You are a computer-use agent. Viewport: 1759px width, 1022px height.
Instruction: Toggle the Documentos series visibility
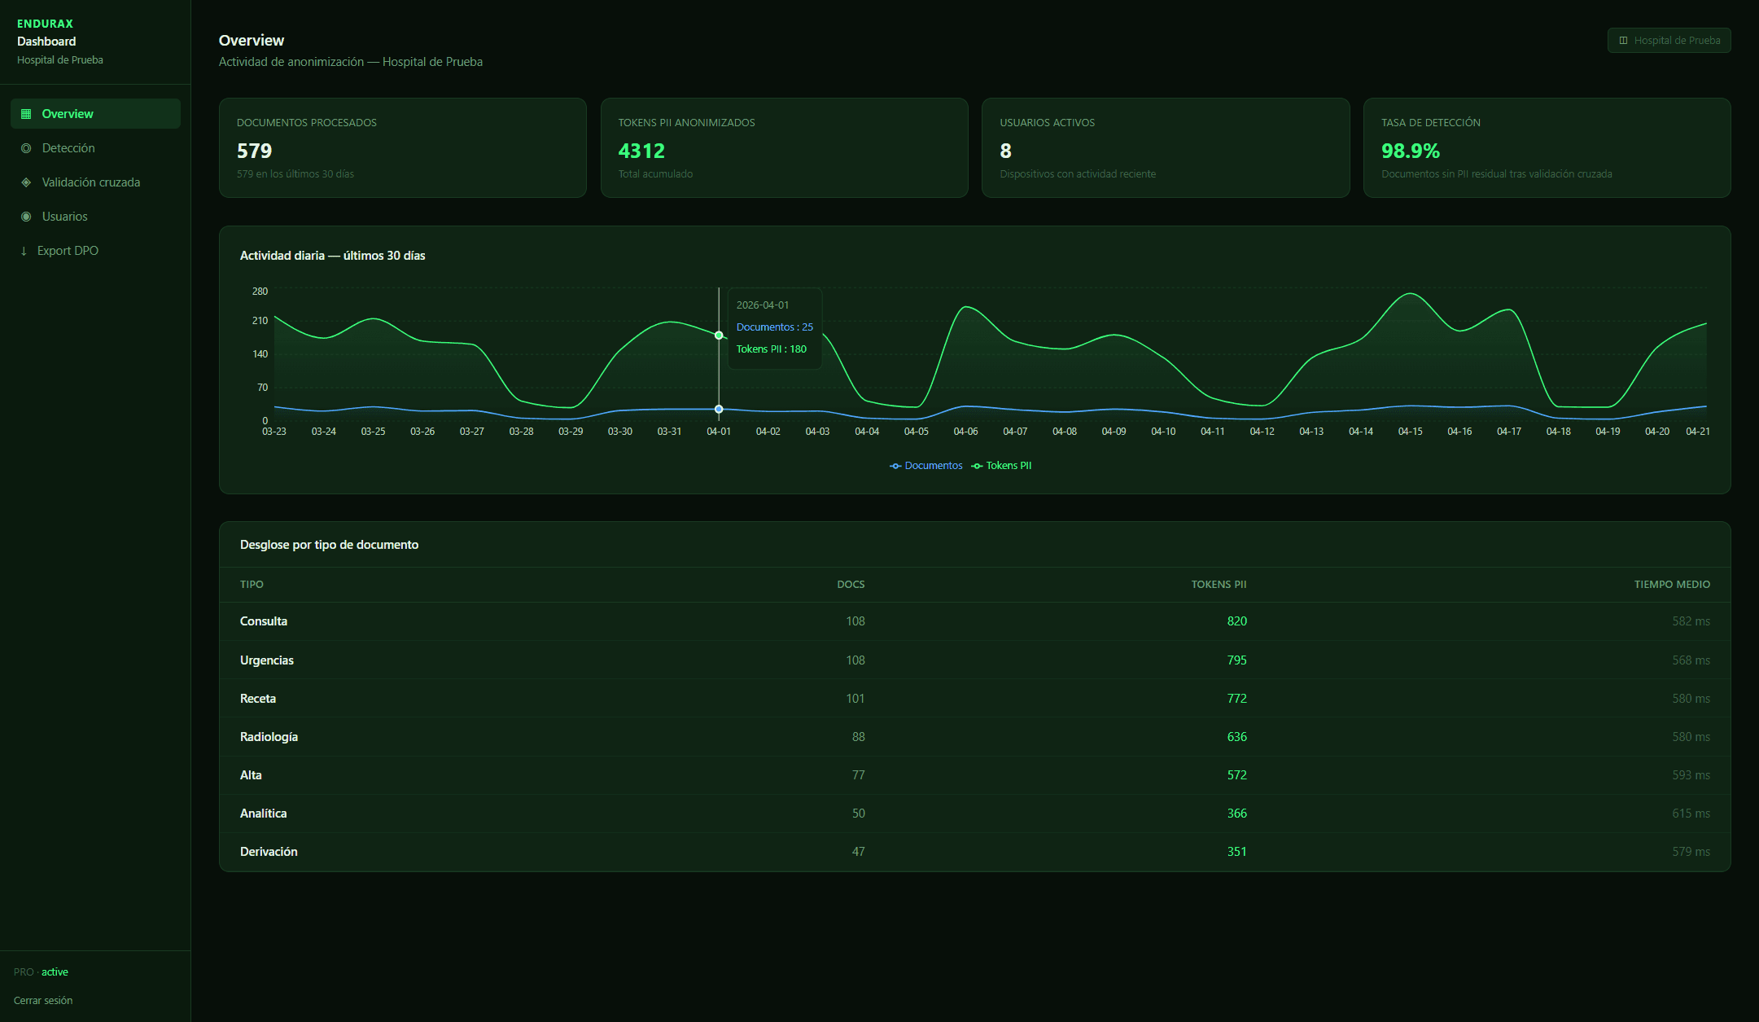925,465
